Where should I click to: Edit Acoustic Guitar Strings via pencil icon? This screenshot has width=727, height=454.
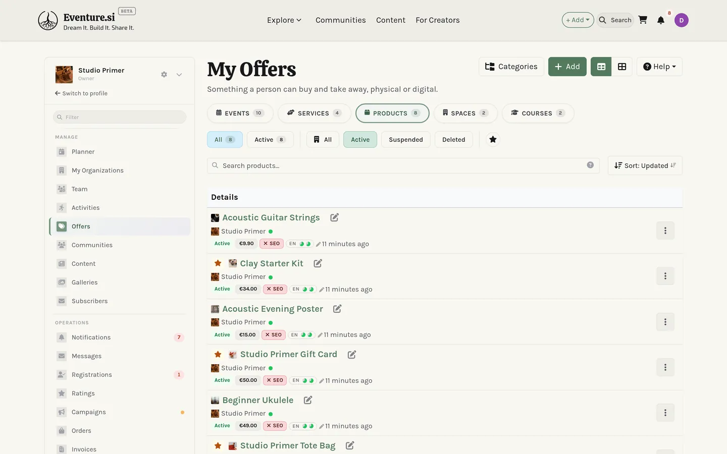point(334,217)
